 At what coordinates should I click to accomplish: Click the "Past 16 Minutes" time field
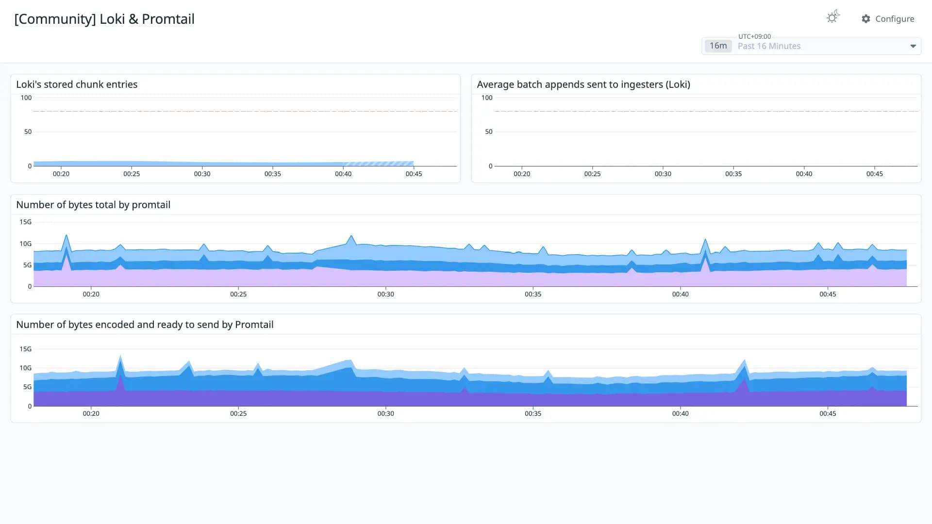click(x=812, y=46)
